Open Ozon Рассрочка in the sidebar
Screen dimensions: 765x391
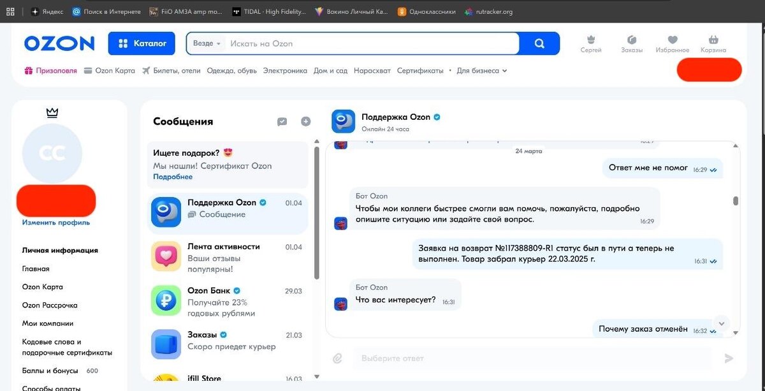click(50, 305)
